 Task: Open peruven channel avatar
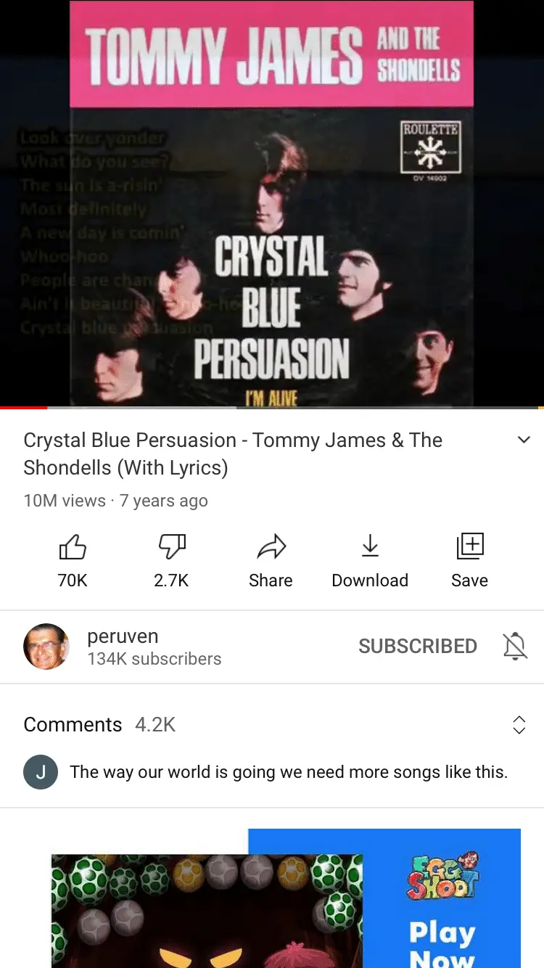pyautogui.click(x=46, y=647)
